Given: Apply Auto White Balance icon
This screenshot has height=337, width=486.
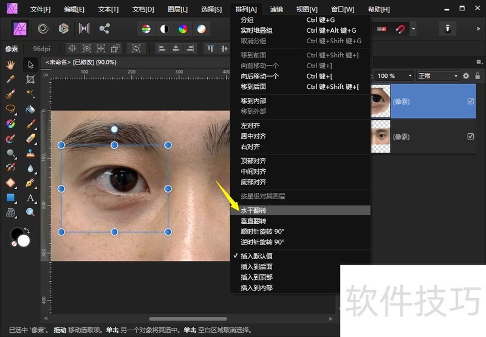Looking at the screenshot, I should click(x=202, y=29).
